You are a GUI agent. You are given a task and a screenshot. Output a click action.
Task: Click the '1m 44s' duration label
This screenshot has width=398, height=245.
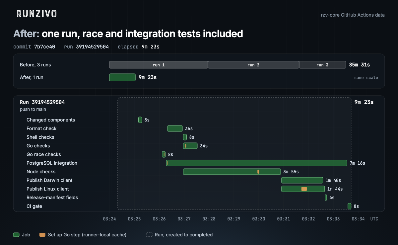(335, 189)
